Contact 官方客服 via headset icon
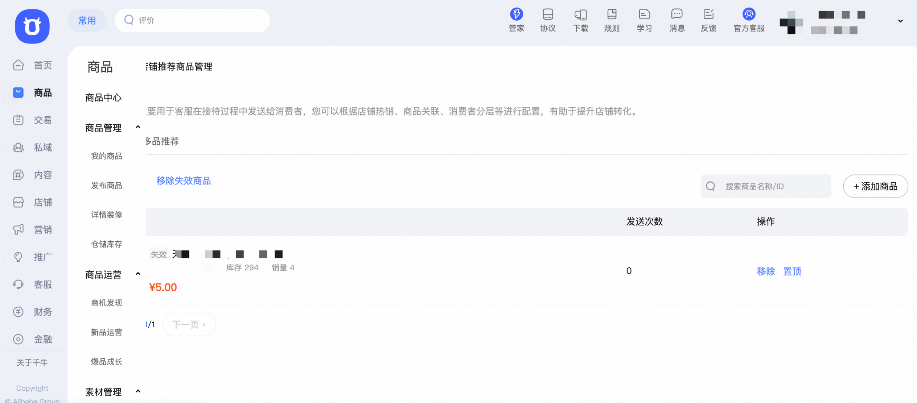This screenshot has height=403, width=917. (749, 14)
